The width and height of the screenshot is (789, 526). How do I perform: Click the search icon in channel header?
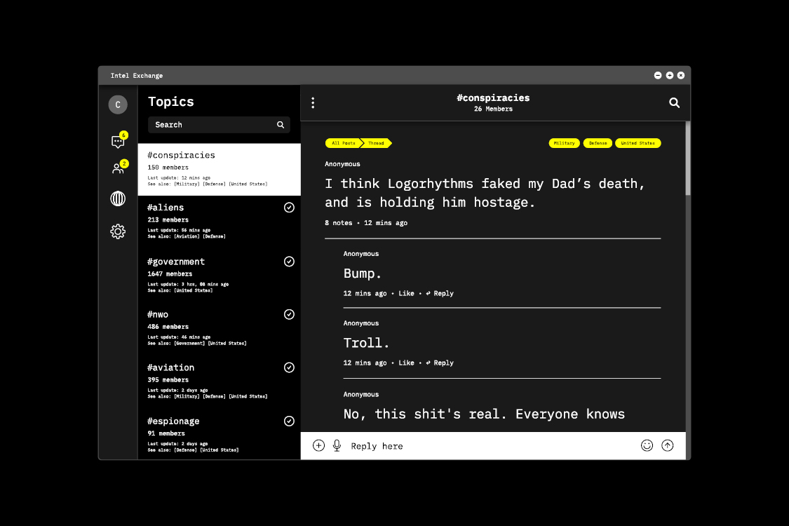[x=674, y=103]
